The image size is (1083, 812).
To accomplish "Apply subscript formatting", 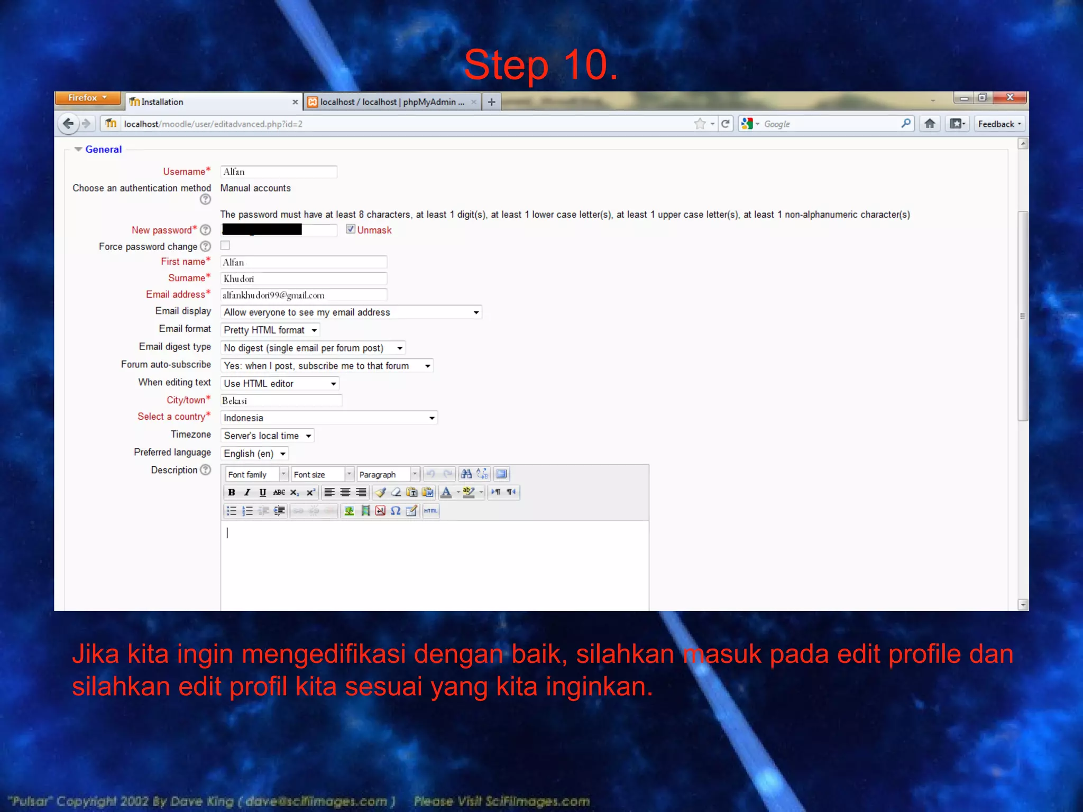I will 295,492.
